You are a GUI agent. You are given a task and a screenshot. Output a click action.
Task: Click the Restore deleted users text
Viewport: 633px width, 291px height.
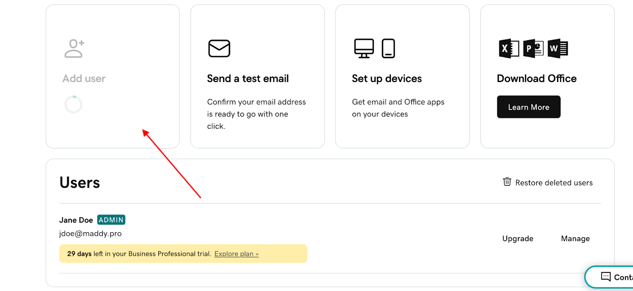click(554, 183)
